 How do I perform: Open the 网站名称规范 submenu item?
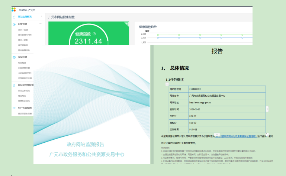tap(24, 91)
